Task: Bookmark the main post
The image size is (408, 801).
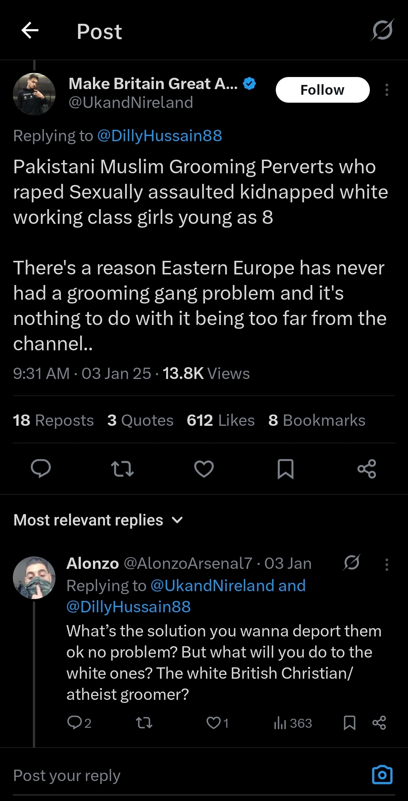Action: coord(286,469)
